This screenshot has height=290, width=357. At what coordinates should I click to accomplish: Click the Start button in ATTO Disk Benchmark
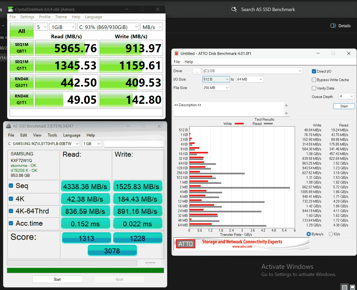pos(344,106)
